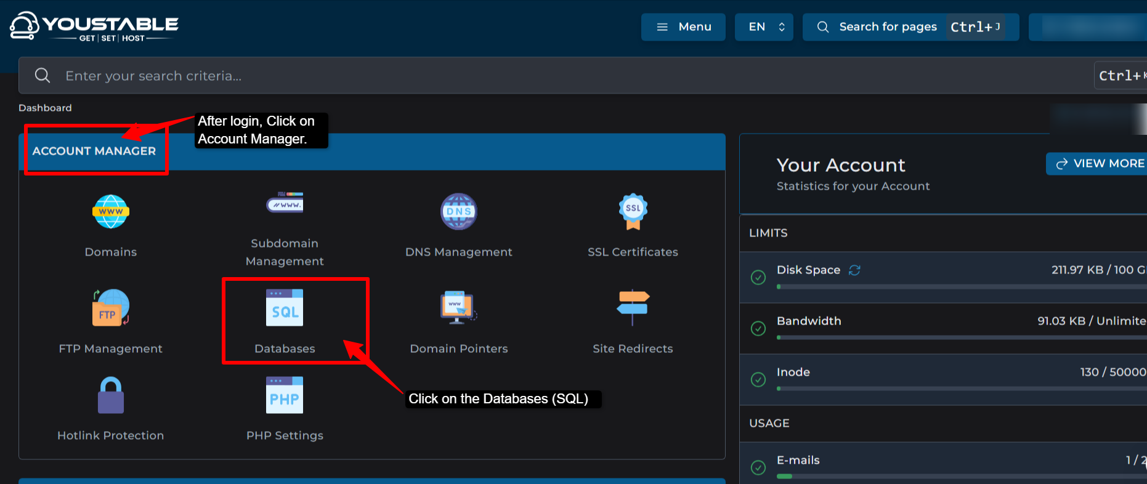Image resolution: width=1147 pixels, height=484 pixels.
Task: Click the Domain Pointers label
Action: [459, 349]
